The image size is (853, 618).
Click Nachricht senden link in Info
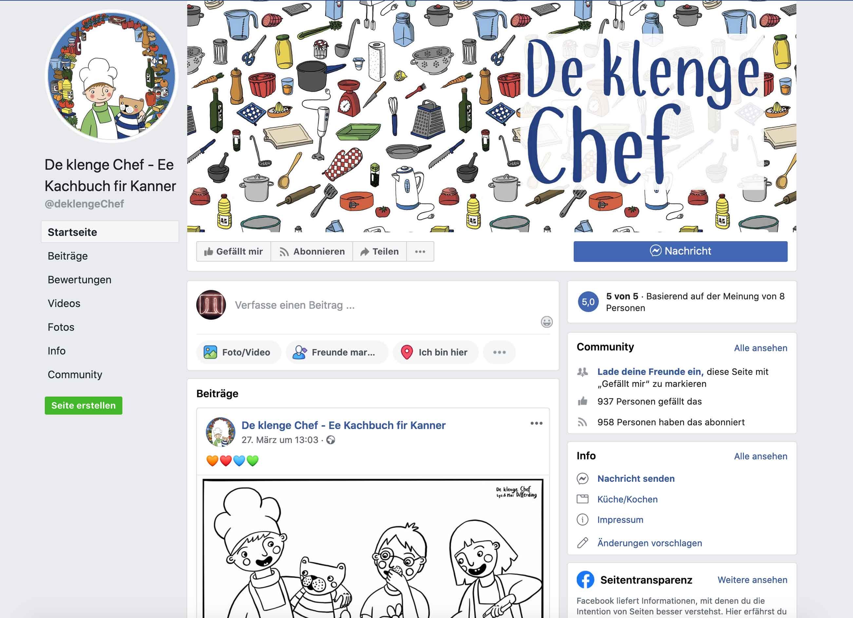click(x=636, y=479)
